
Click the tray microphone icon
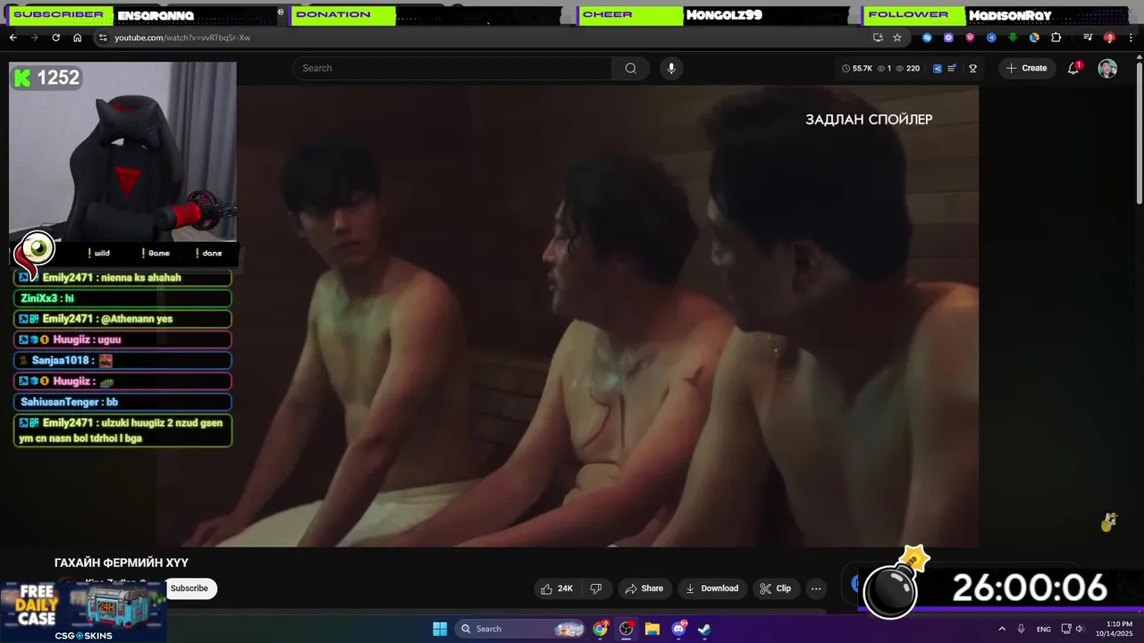click(x=1021, y=629)
